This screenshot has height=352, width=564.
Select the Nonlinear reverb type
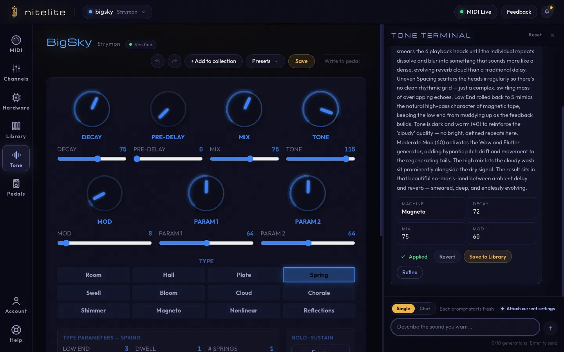click(x=244, y=311)
